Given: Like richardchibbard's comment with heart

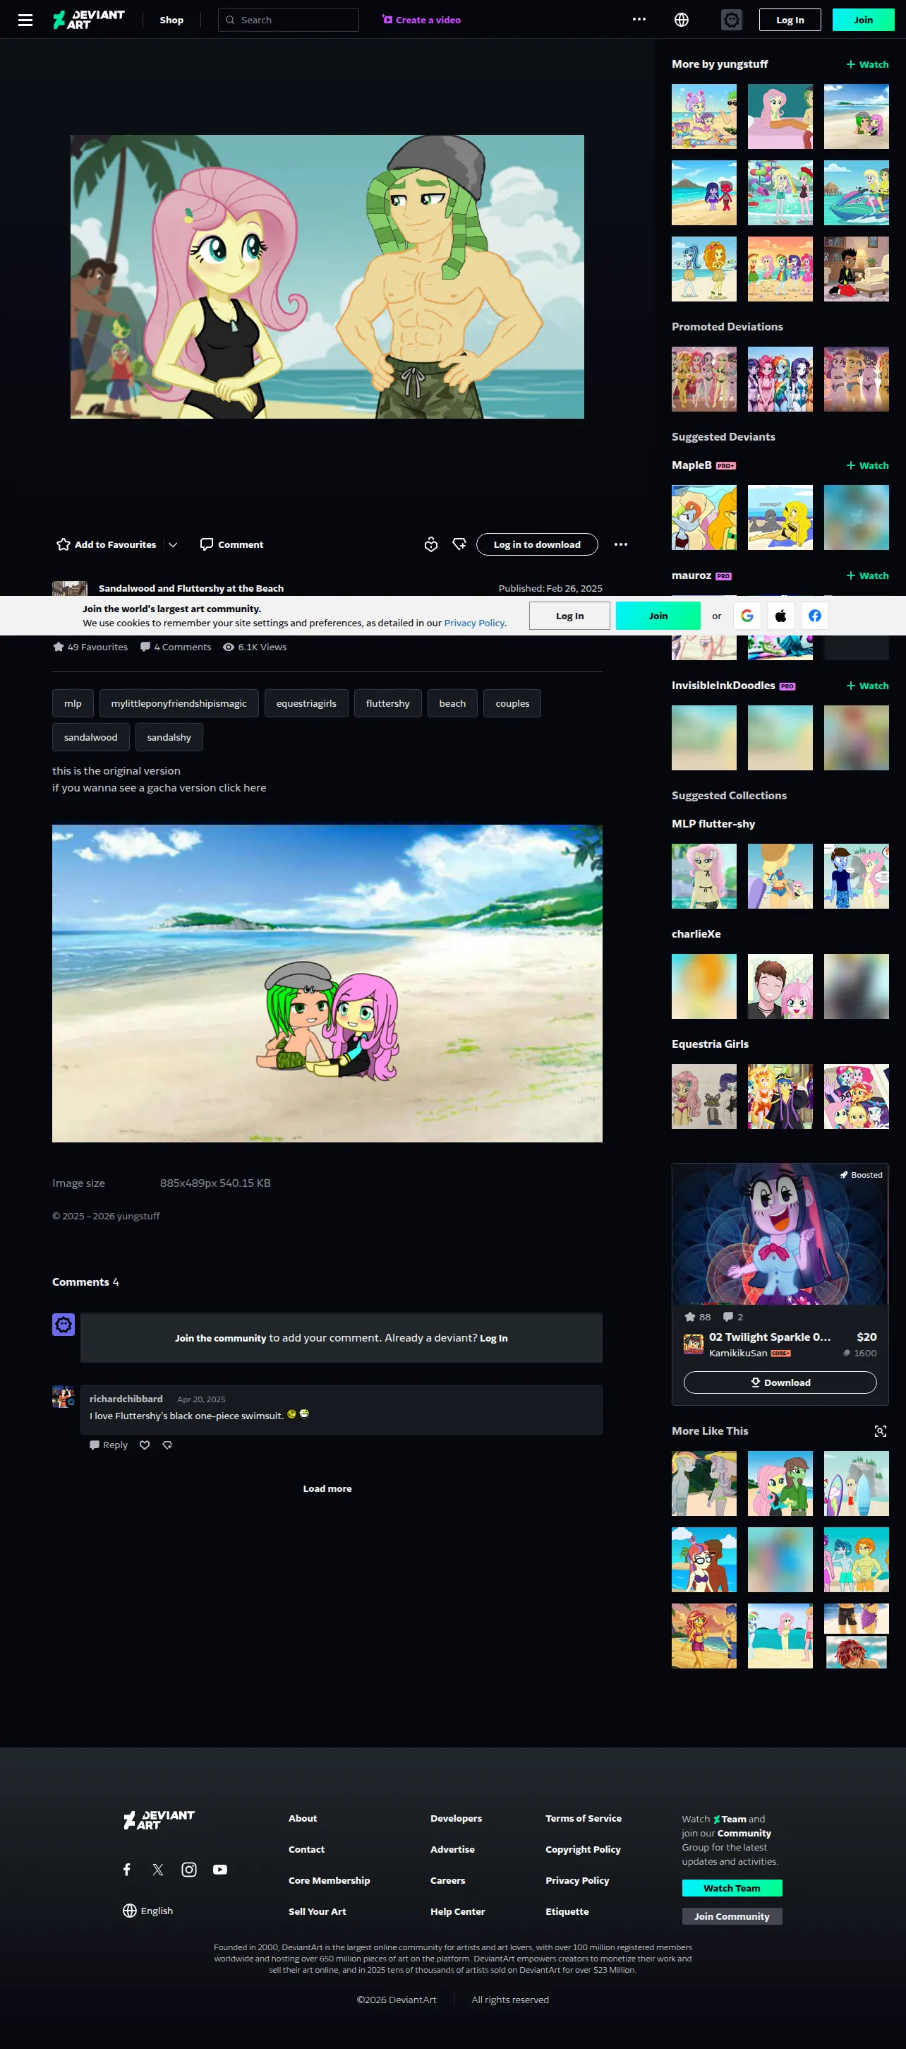Looking at the screenshot, I should [x=145, y=1445].
